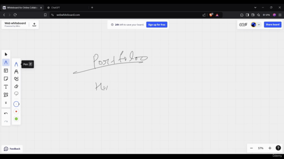Pick the red pen color

tap(16, 111)
